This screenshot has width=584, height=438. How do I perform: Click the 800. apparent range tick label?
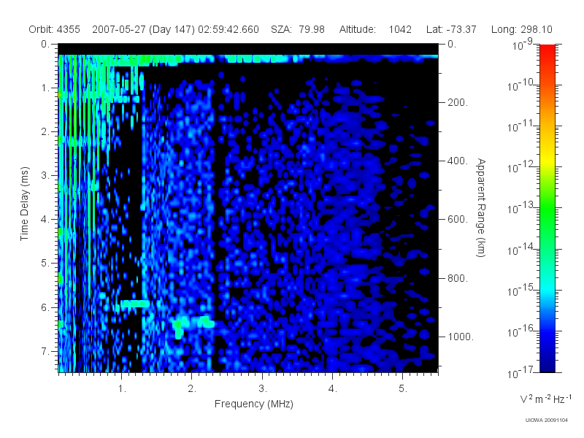[x=458, y=278]
